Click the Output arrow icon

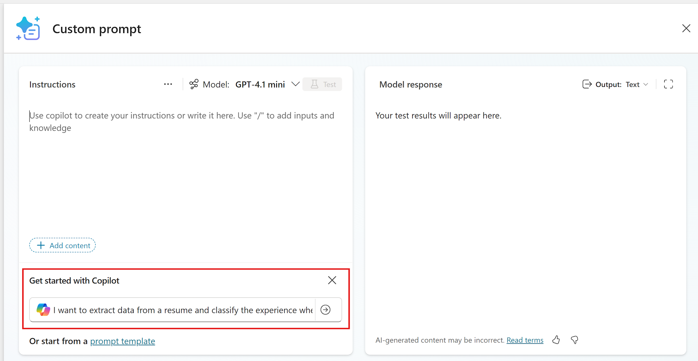tap(587, 84)
